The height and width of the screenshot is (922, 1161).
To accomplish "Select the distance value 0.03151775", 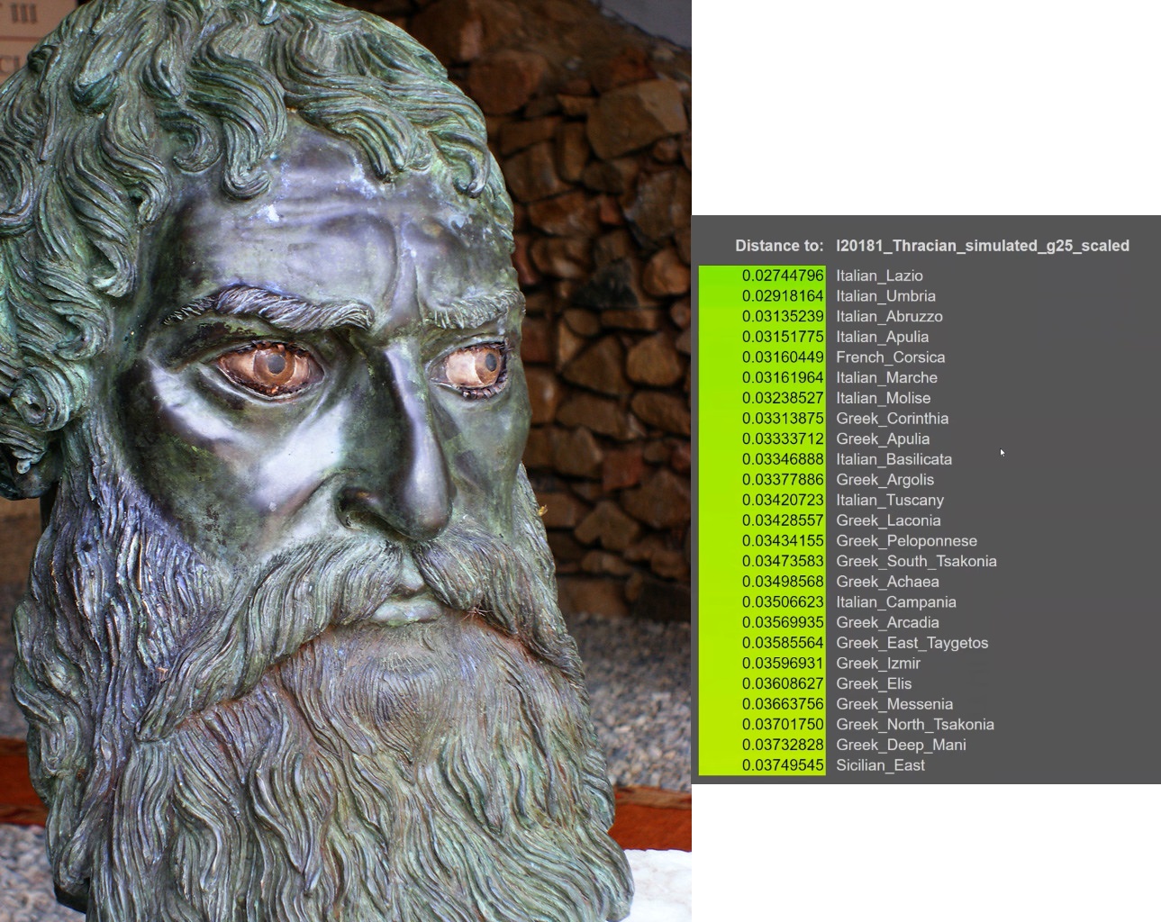I will pos(783,337).
